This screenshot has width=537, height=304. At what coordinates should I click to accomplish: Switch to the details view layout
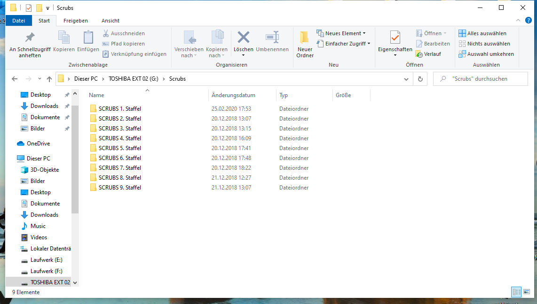pyautogui.click(x=516, y=292)
